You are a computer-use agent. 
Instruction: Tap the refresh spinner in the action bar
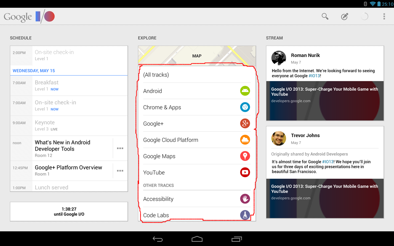click(x=364, y=16)
